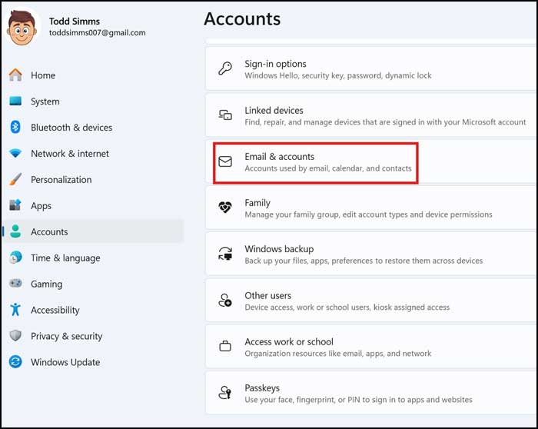538x429 pixels.
Task: Click the Accounts person icon in sidebar
Action: 15,231
